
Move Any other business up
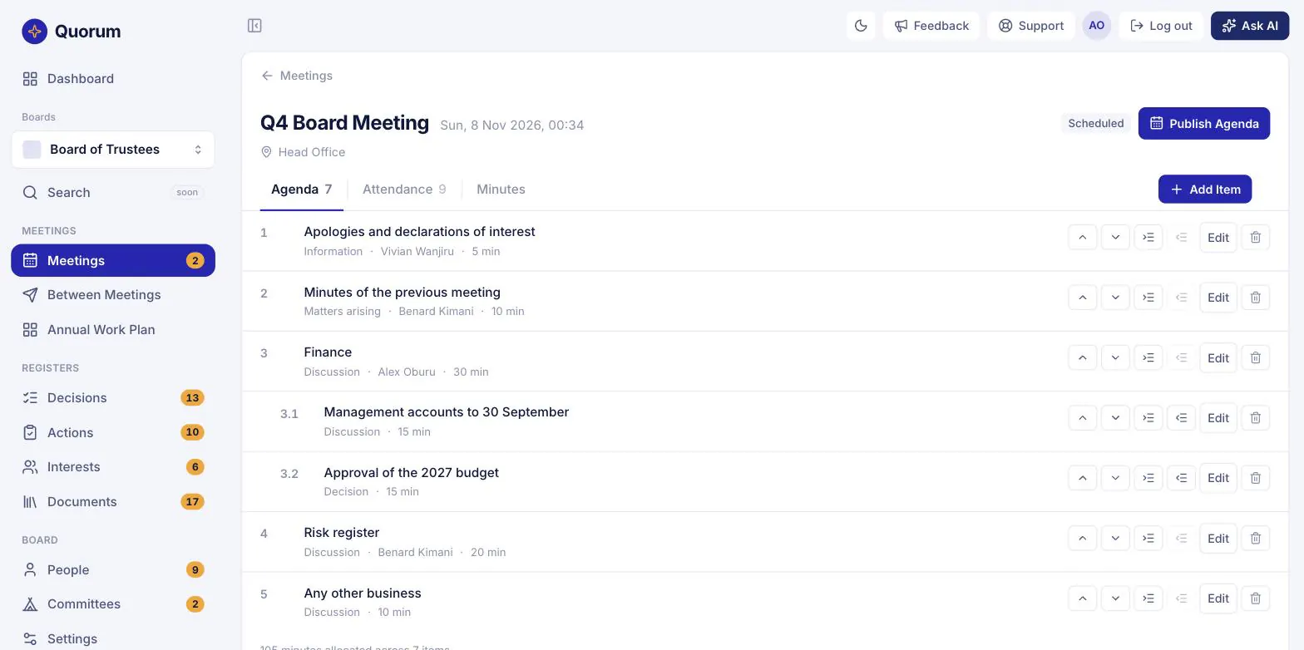[1082, 598]
